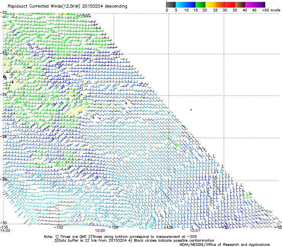Pick the green 15-20 knots legend swatch
The width and height of the screenshot is (282, 247).
tap(200, 5)
